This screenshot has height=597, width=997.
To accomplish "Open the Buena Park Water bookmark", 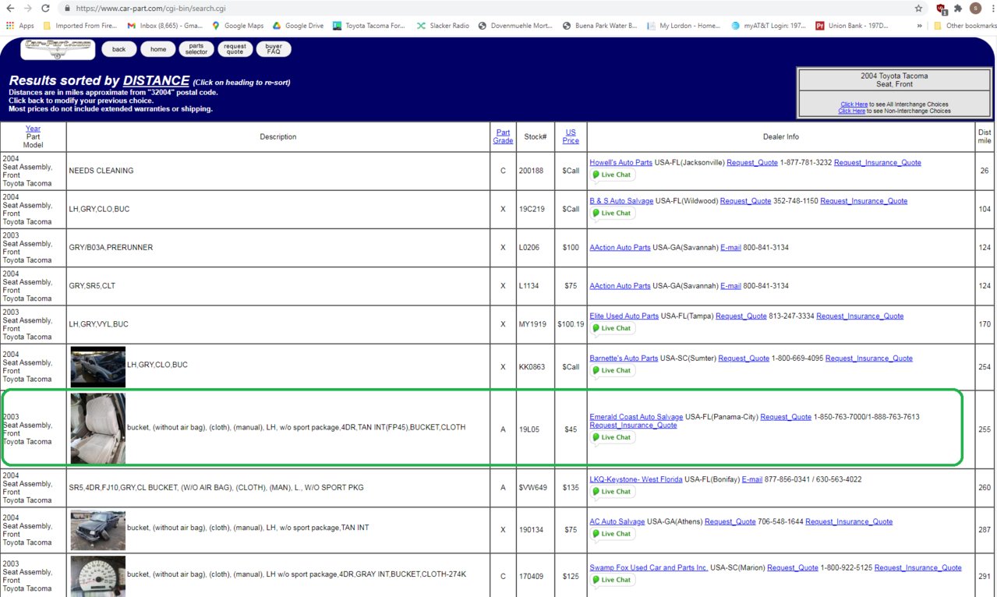I will (599, 26).
